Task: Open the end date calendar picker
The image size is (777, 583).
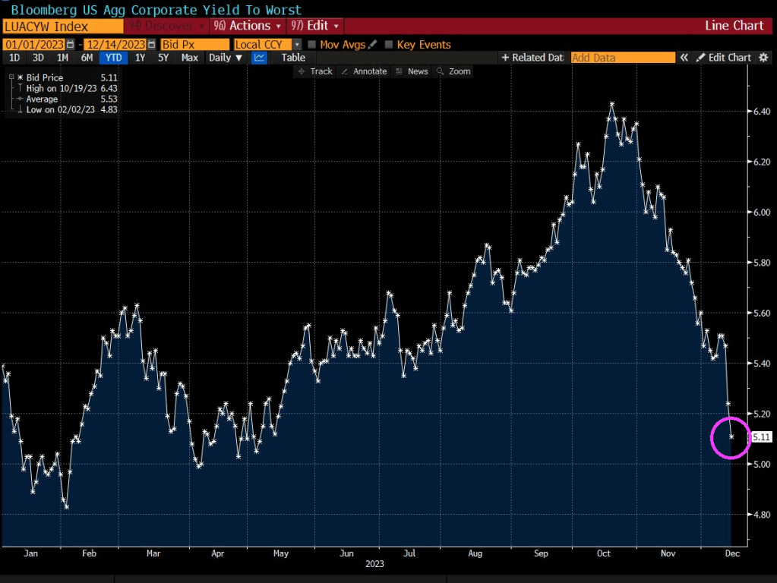Action: [151, 45]
